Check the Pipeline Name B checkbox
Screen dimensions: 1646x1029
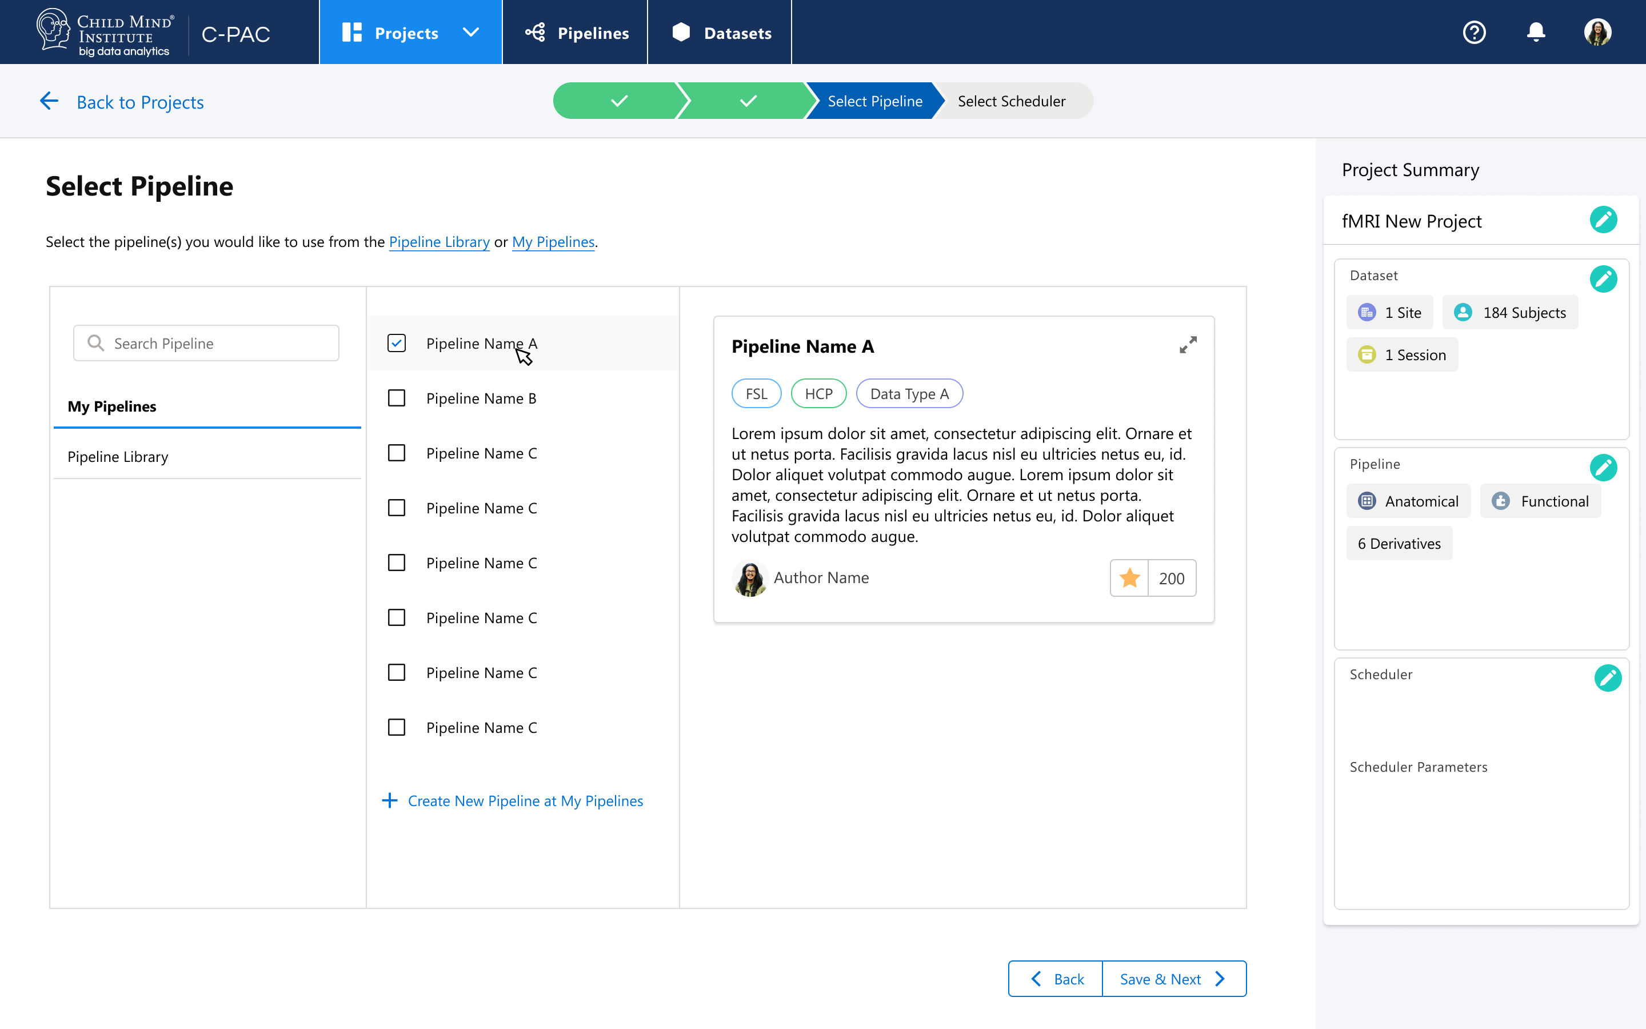pyautogui.click(x=397, y=398)
